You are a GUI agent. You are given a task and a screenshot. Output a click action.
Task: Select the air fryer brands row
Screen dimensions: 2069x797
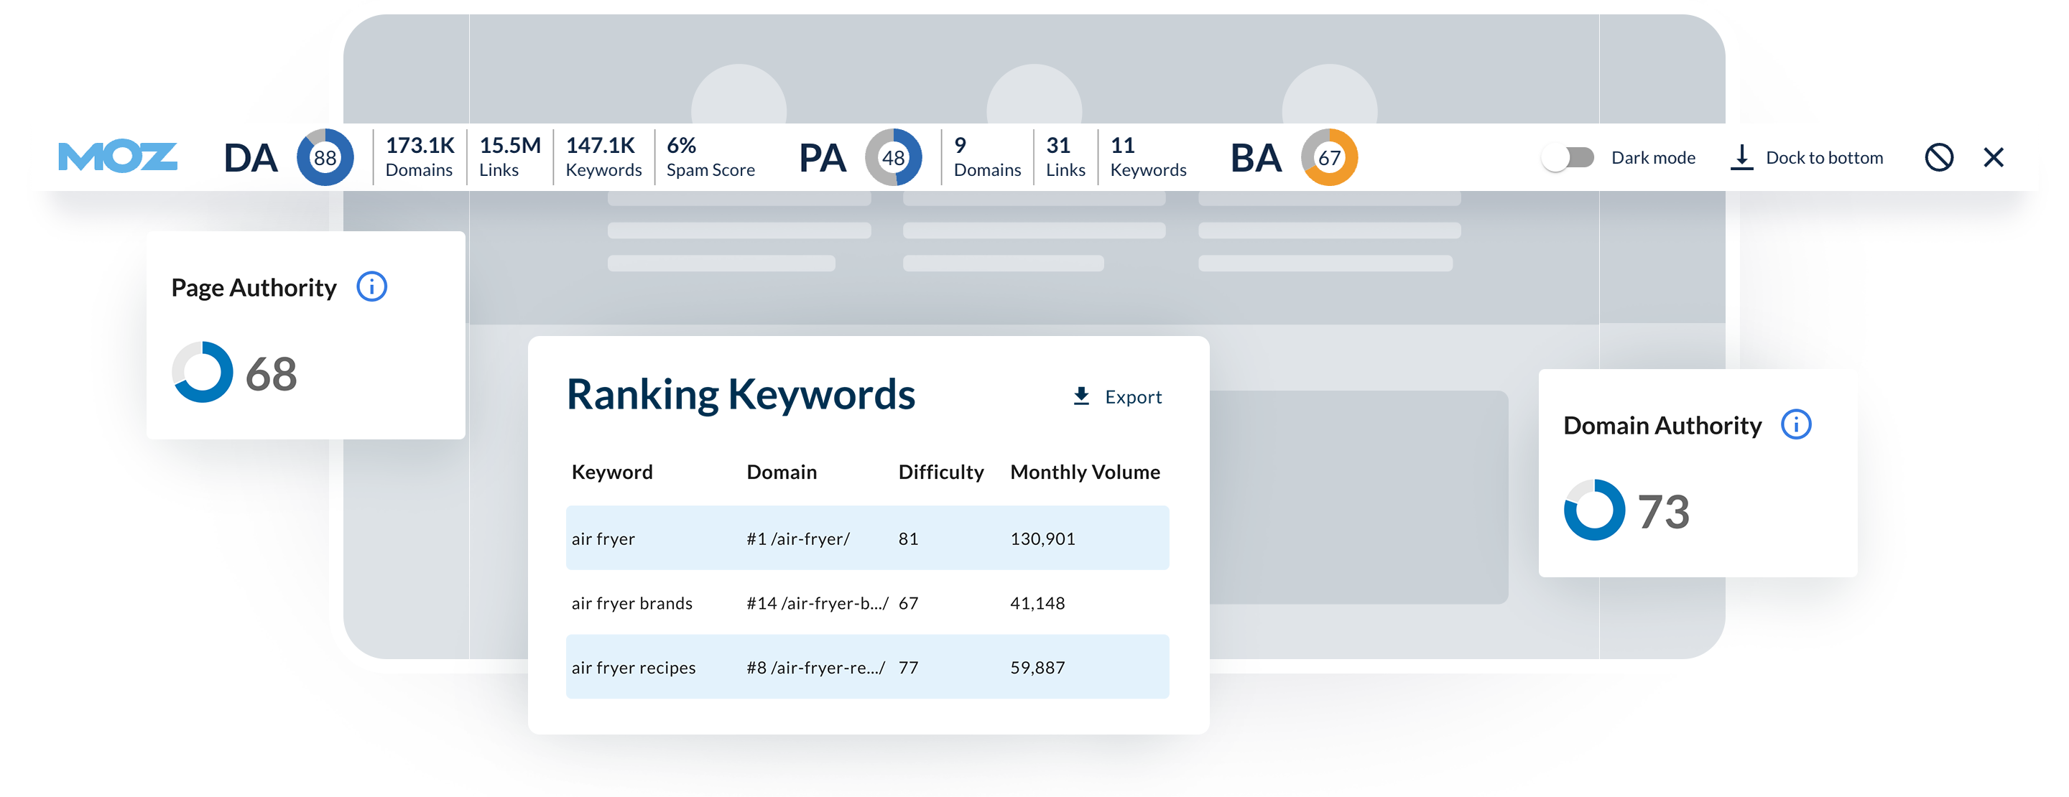pyautogui.click(x=866, y=602)
